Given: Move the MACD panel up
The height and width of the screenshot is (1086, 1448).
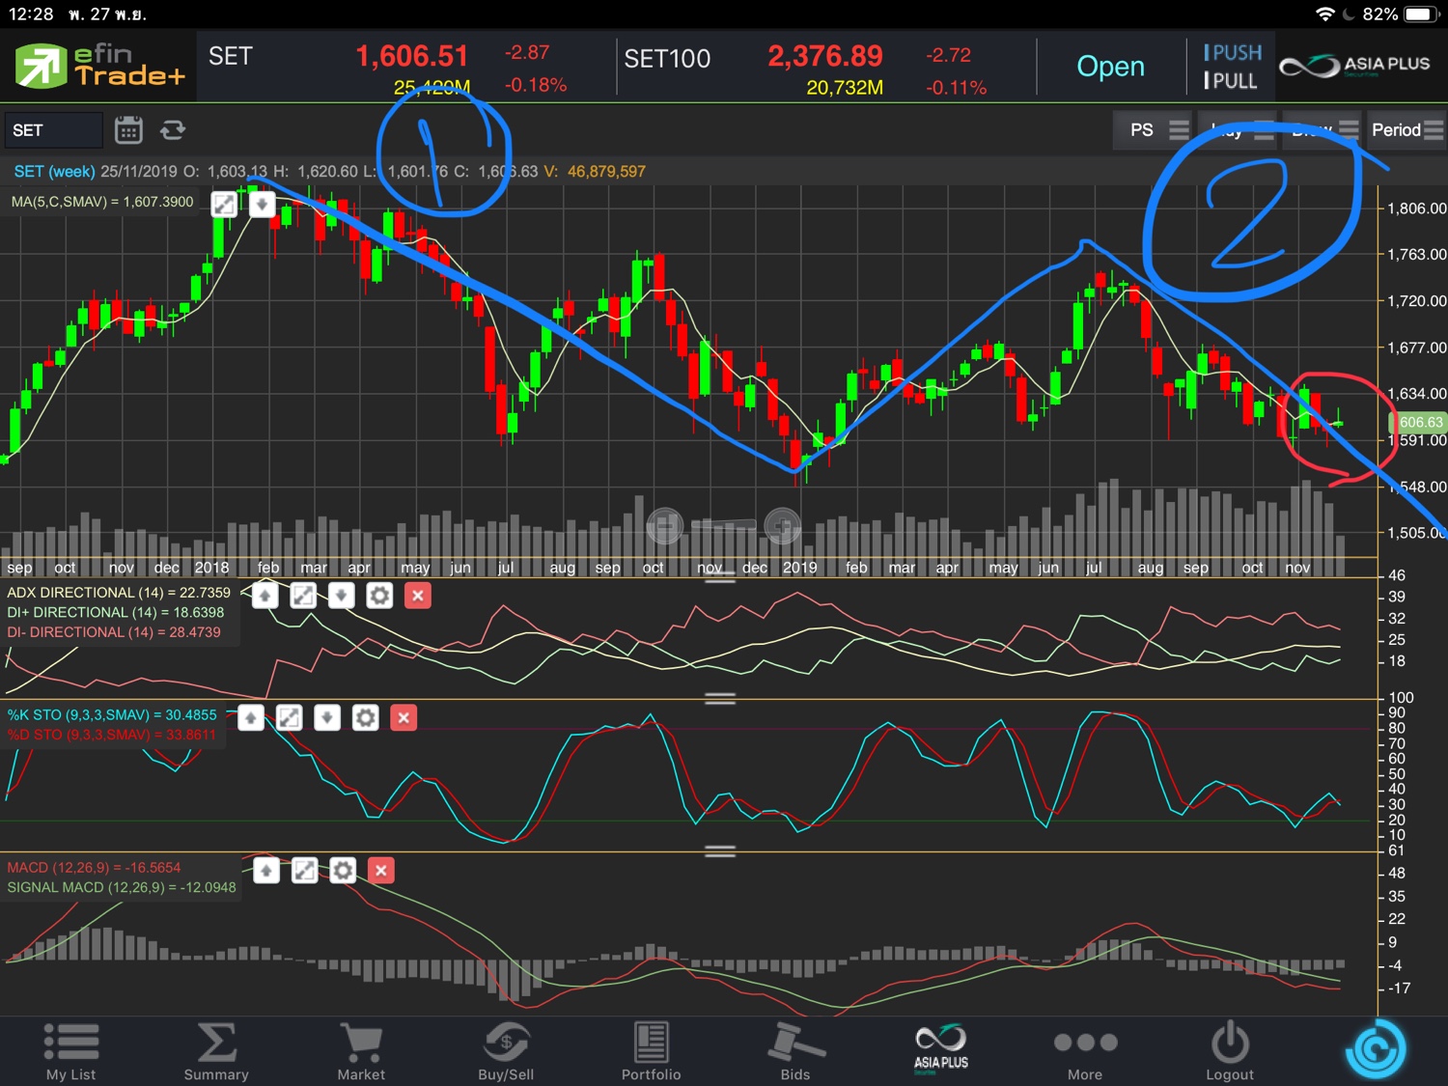Looking at the screenshot, I should [x=266, y=871].
